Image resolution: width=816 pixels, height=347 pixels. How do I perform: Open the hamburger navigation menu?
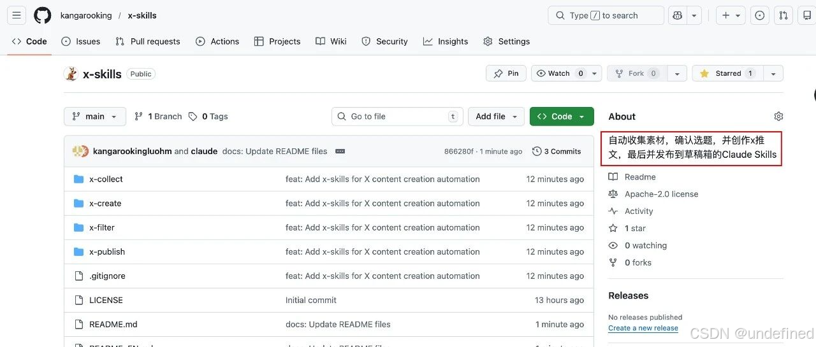pyautogui.click(x=17, y=15)
